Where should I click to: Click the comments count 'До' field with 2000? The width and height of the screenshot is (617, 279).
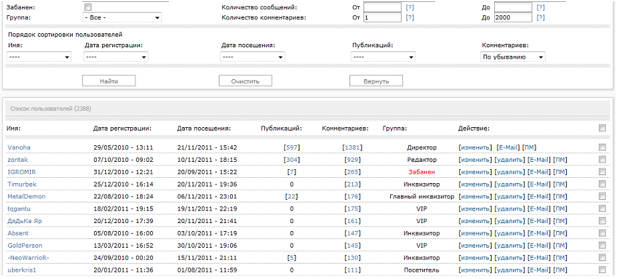coord(512,17)
